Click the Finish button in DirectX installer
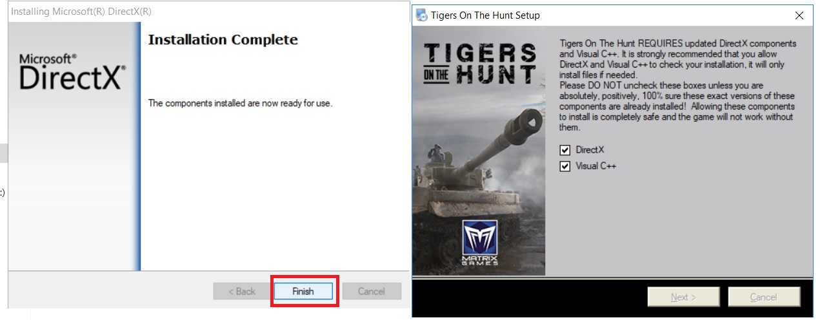This screenshot has width=820, height=320. click(x=303, y=291)
